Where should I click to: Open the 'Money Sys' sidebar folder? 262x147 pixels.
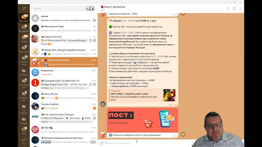pyautogui.click(x=24, y=83)
